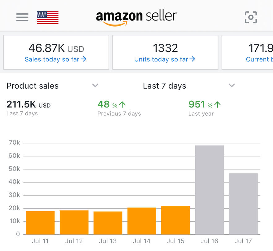Expand the Product sales dropdown
The width and height of the screenshot is (273, 251).
click(95, 86)
